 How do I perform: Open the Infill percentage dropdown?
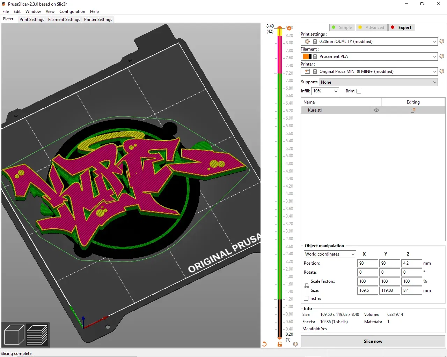(325, 91)
